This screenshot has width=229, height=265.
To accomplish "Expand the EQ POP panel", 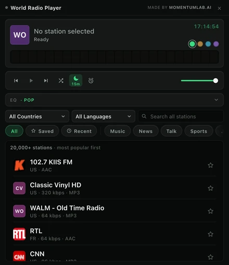I will 115,100.
